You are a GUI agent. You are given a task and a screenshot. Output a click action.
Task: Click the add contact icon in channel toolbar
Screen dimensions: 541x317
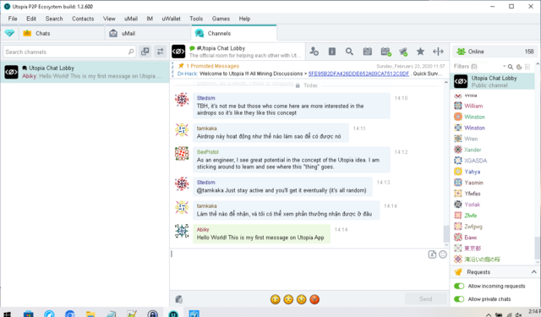coord(314,52)
